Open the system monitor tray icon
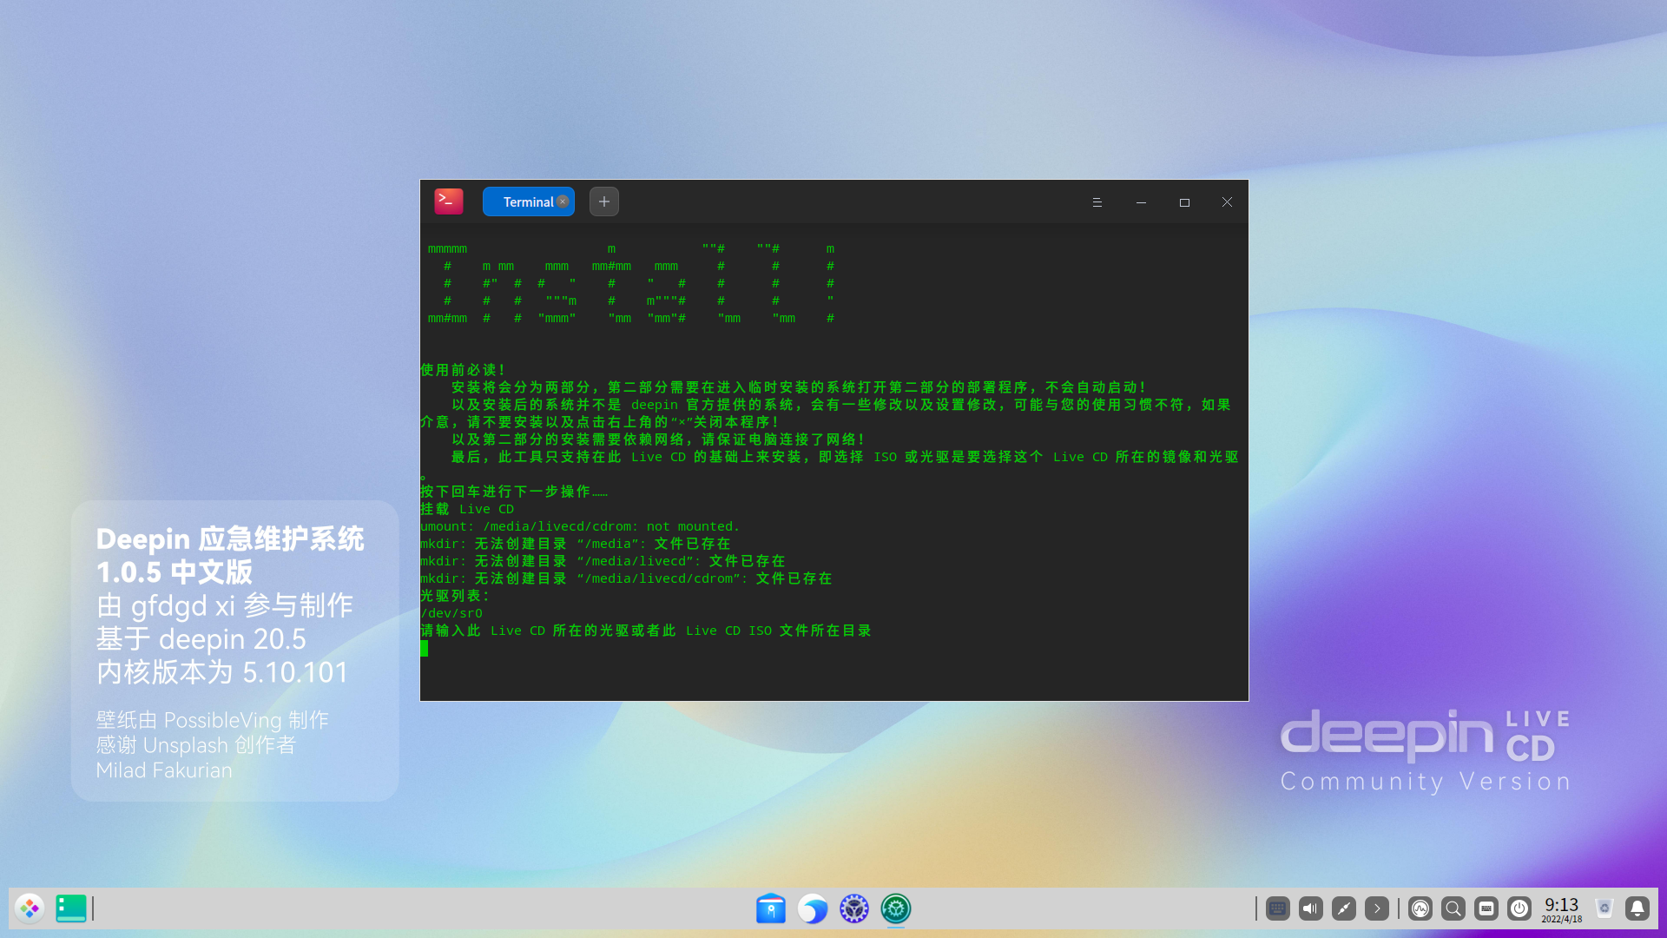This screenshot has width=1667, height=938. [1420, 908]
